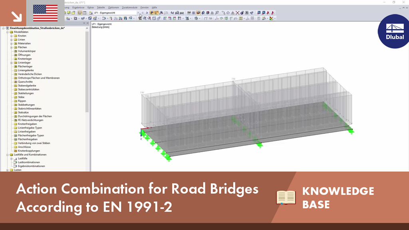Select the fourth axis view direction icon
The image size is (409, 230).
click(x=179, y=18)
